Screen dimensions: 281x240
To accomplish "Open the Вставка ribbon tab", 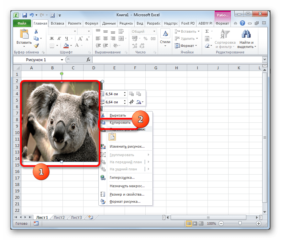I will click(x=57, y=23).
